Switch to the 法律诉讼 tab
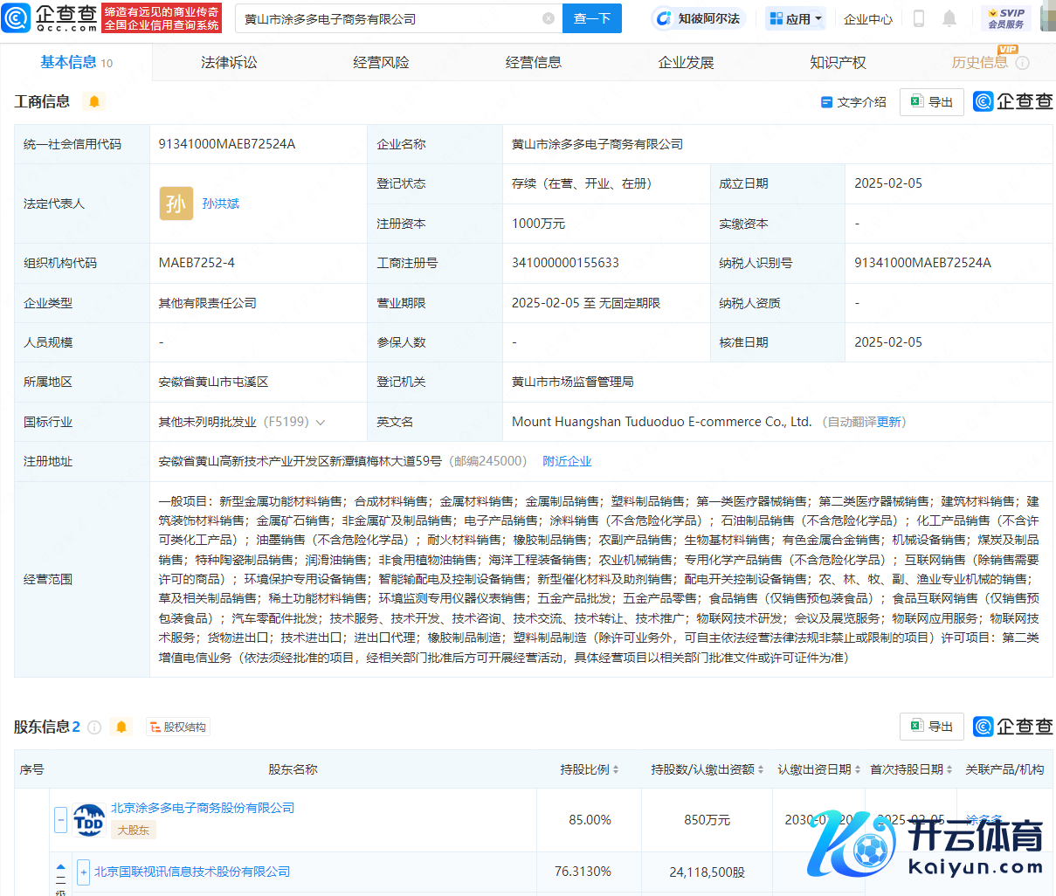The image size is (1056, 896). [x=229, y=63]
